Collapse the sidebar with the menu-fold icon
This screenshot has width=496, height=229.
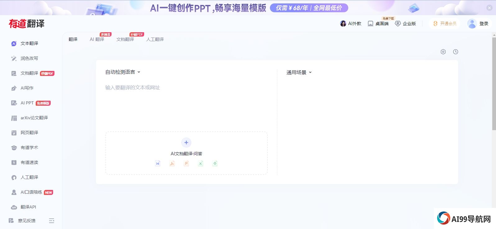coord(52,221)
